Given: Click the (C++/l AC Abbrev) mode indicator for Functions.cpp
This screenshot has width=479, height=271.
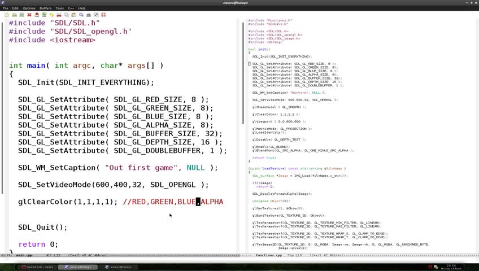Looking at the screenshot, I should click(x=326, y=255).
